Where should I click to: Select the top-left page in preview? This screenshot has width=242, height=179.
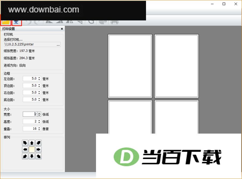pos(130,66)
